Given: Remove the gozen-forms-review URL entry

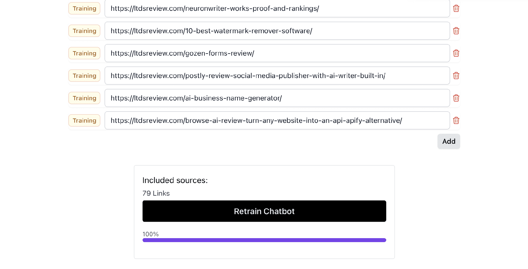Looking at the screenshot, I should pyautogui.click(x=456, y=53).
